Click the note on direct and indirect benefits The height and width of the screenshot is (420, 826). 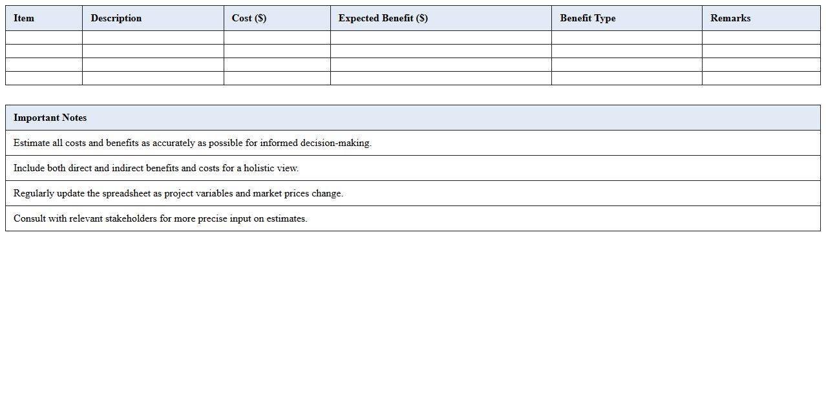[156, 168]
